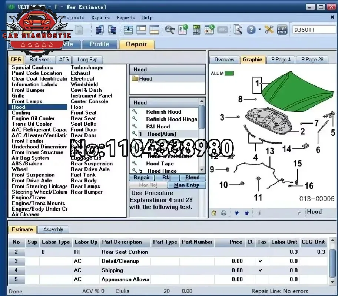Click the document with wrench icon
338x296 pixels.
[238, 30]
